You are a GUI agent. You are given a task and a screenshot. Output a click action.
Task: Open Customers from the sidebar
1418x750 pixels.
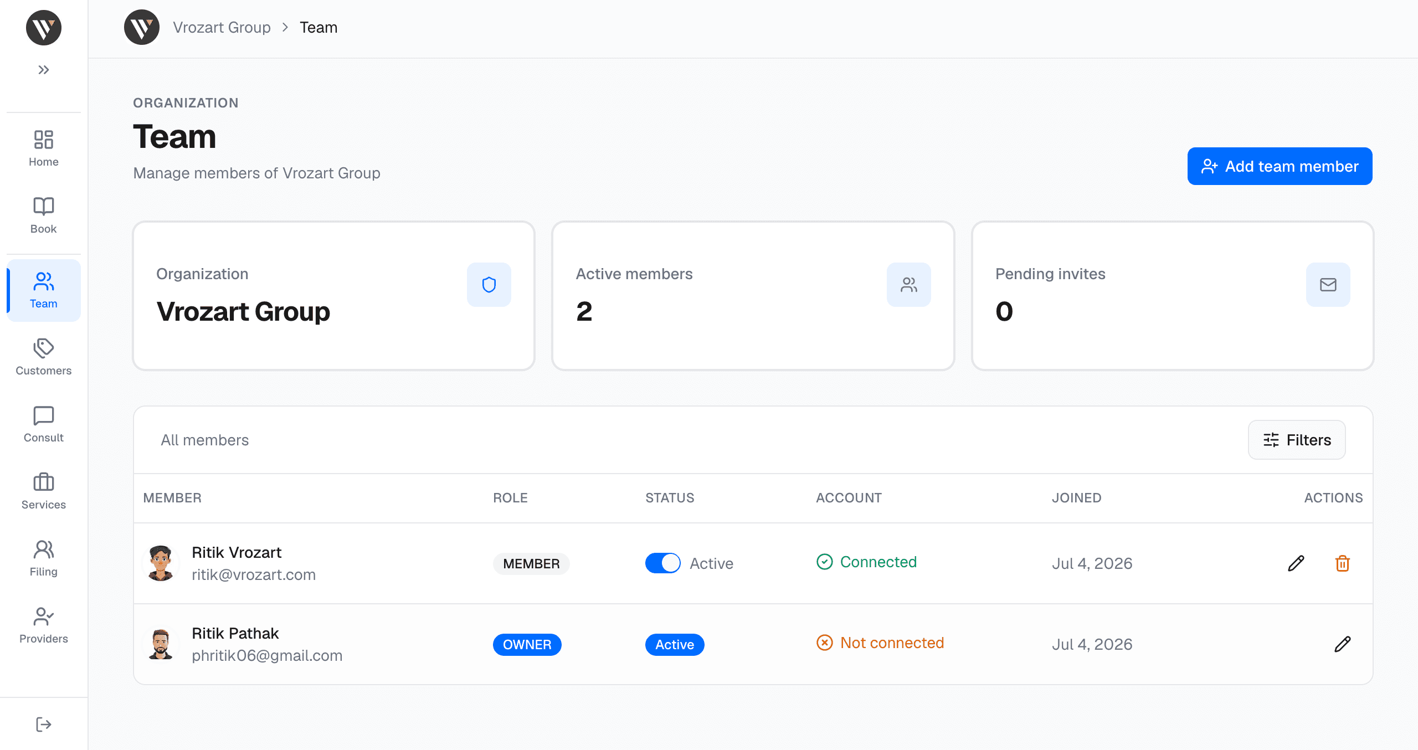(44, 357)
